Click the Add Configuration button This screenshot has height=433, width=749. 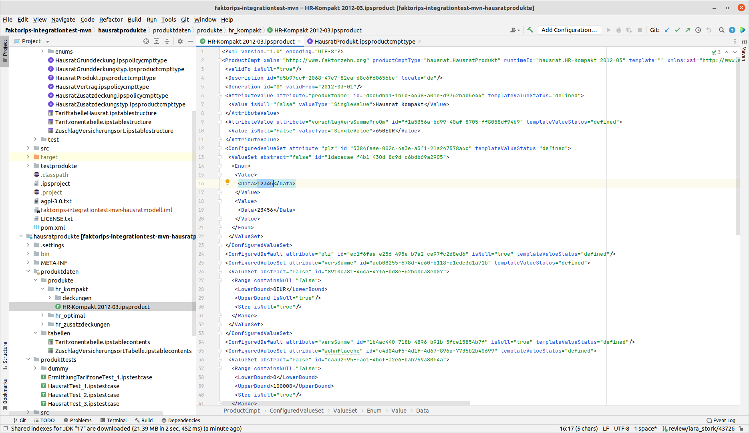pos(569,30)
